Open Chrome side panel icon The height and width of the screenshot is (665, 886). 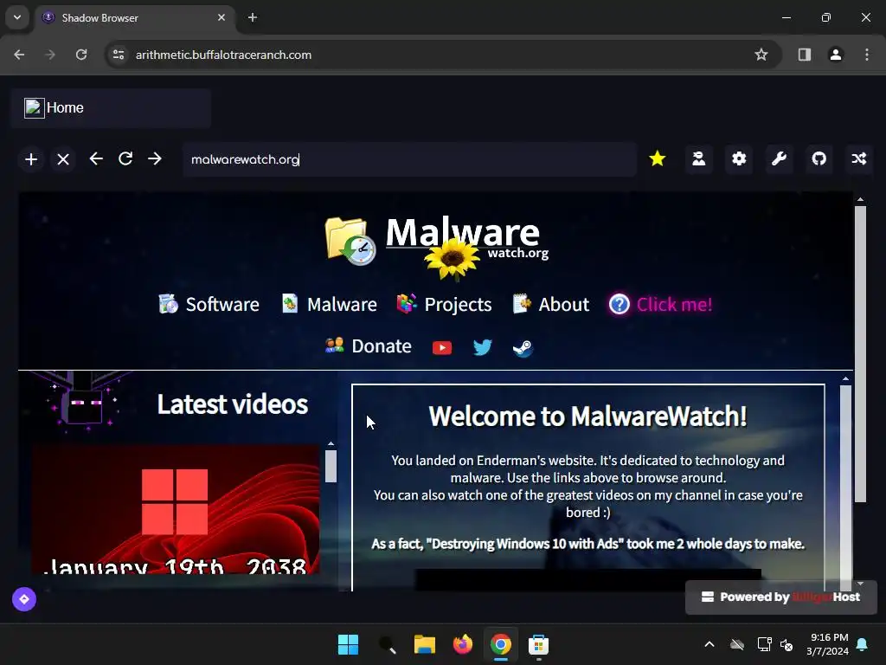tap(804, 55)
